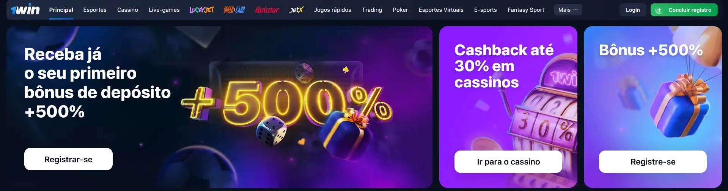Go to the Esportes section

coord(95,10)
